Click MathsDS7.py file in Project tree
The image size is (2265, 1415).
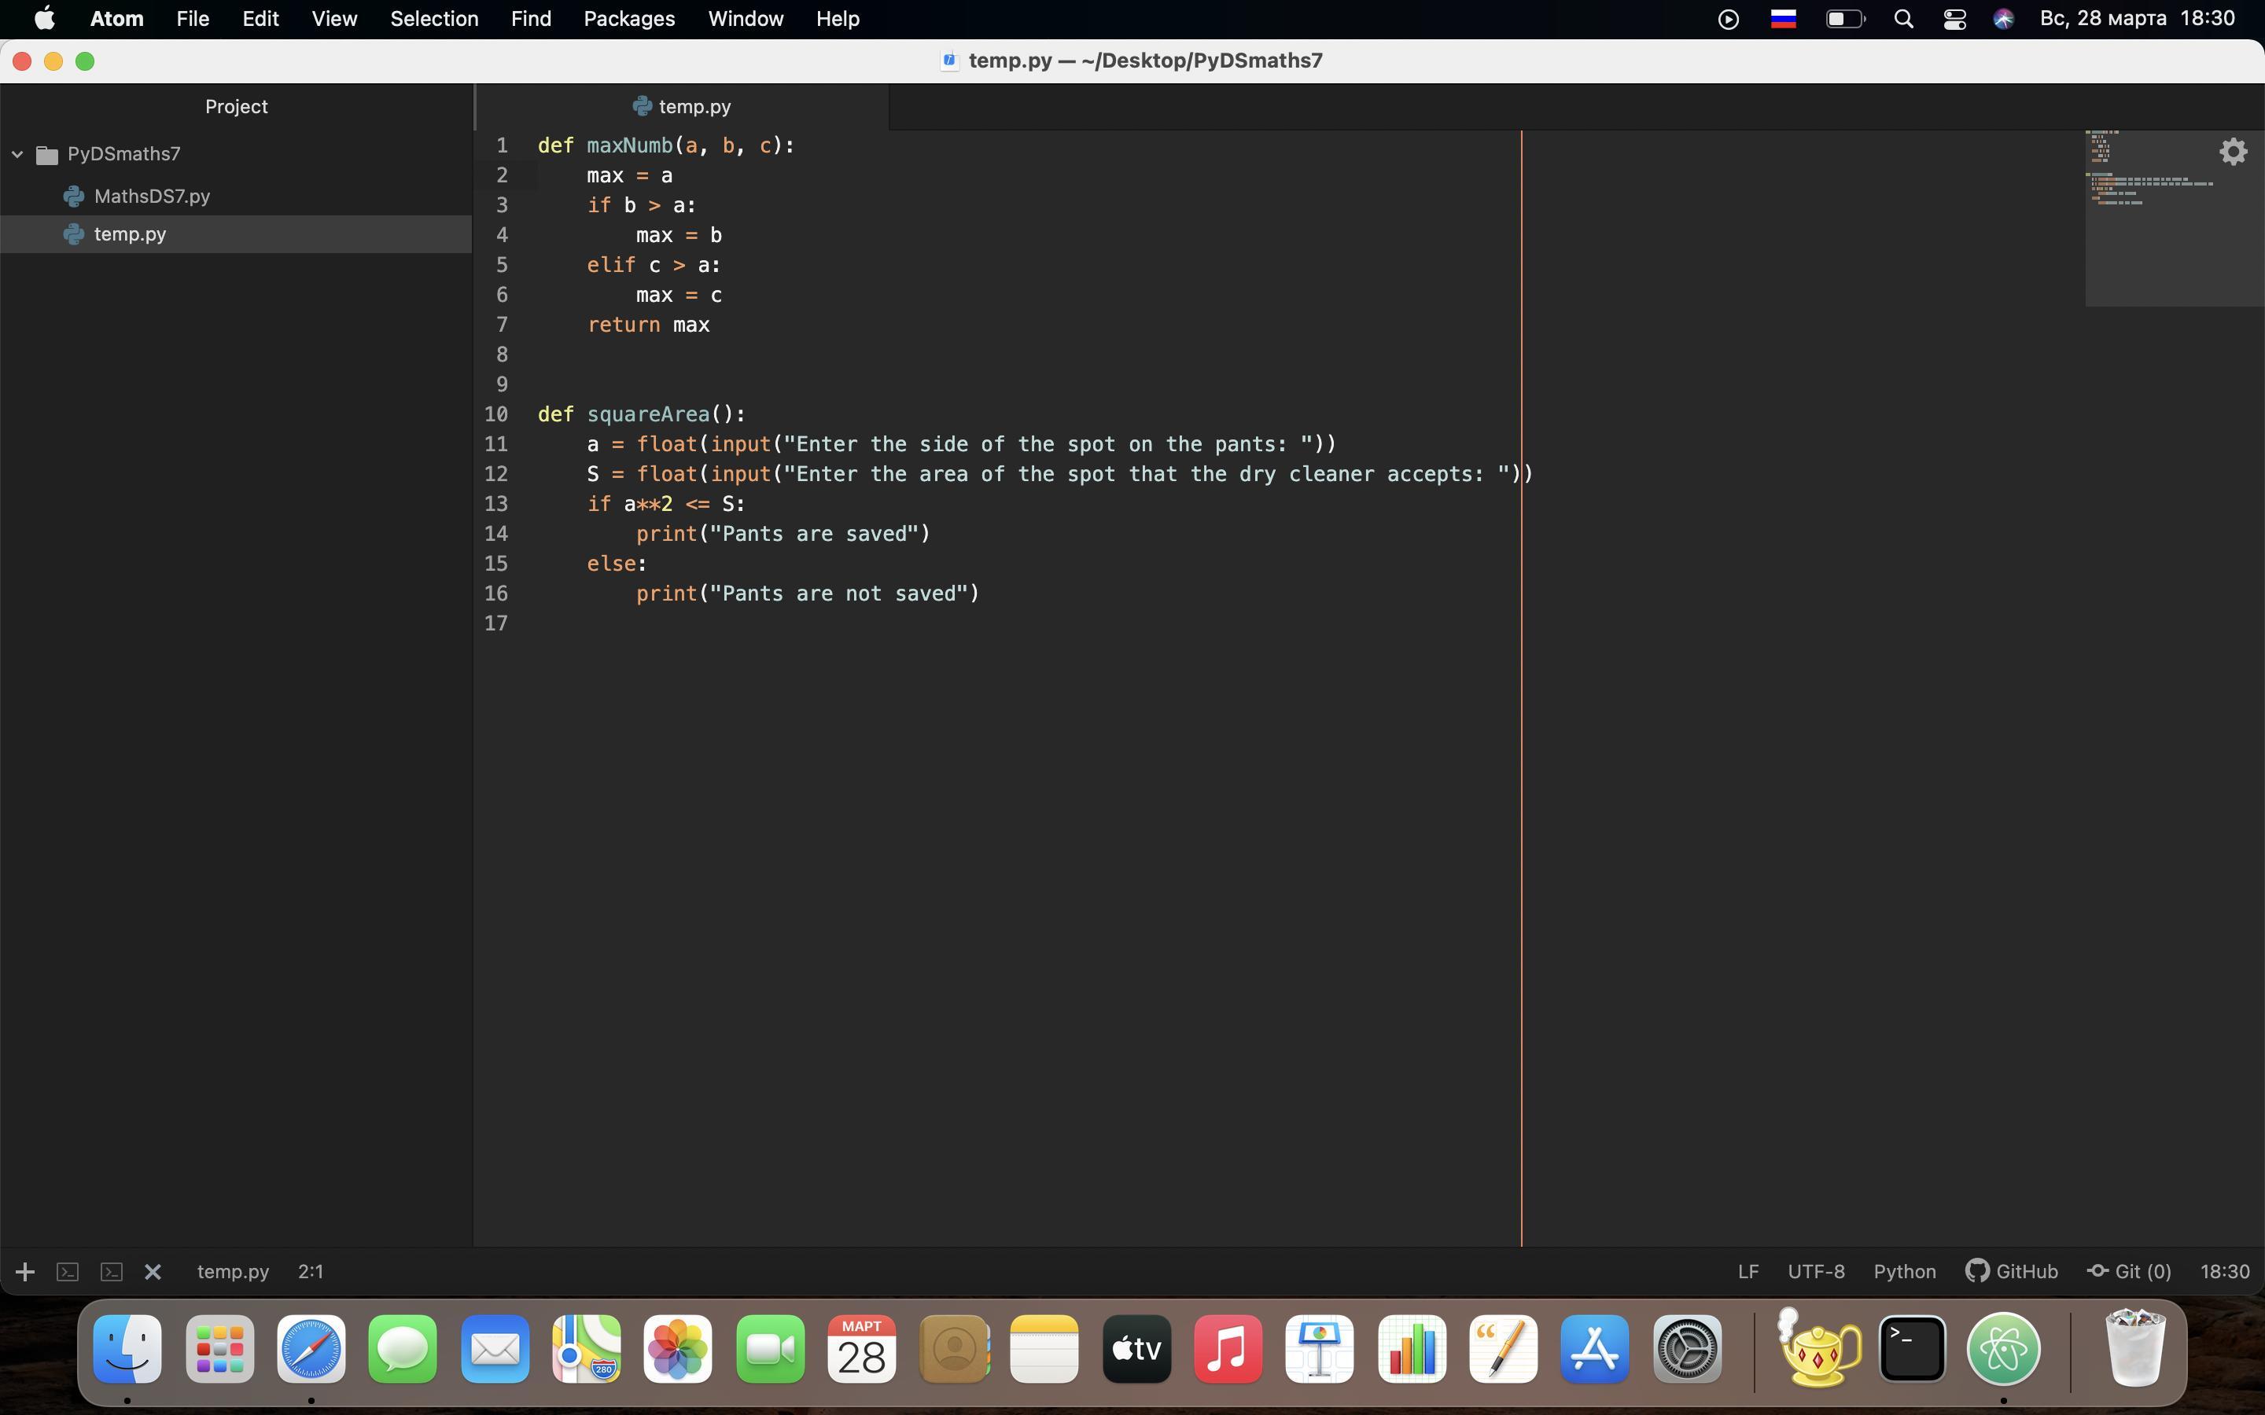pyautogui.click(x=152, y=197)
